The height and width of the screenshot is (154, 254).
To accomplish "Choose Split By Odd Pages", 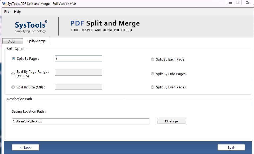I will (x=153, y=74).
